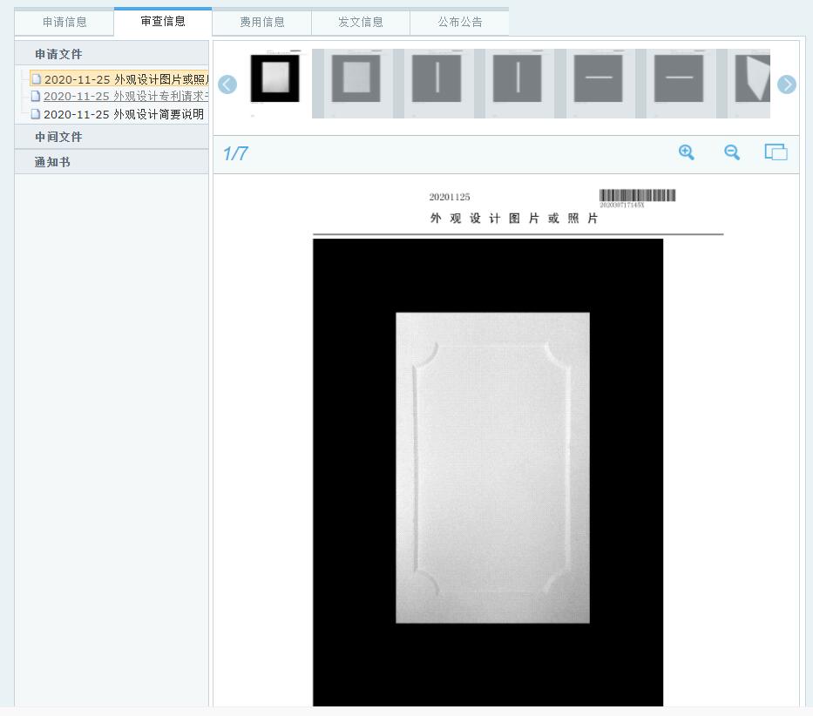Open 2020-11-25 外观设计简要说明 document

[x=124, y=114]
